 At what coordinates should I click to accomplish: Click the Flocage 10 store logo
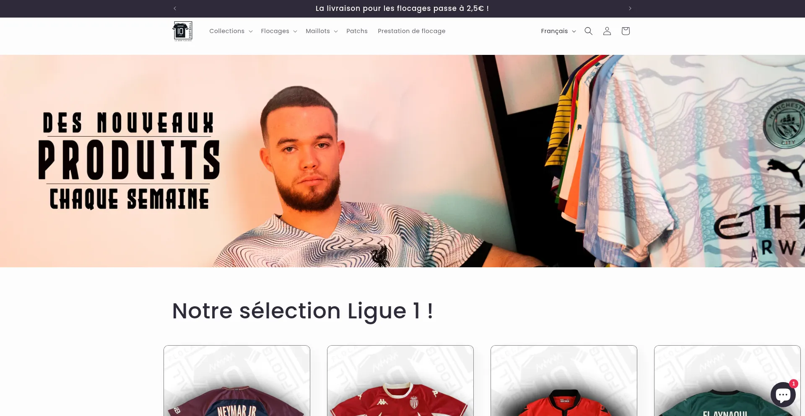pyautogui.click(x=182, y=31)
